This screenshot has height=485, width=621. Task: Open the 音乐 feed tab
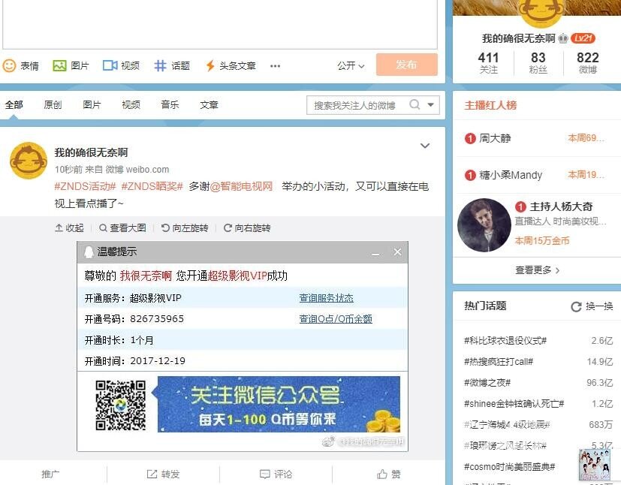170,105
